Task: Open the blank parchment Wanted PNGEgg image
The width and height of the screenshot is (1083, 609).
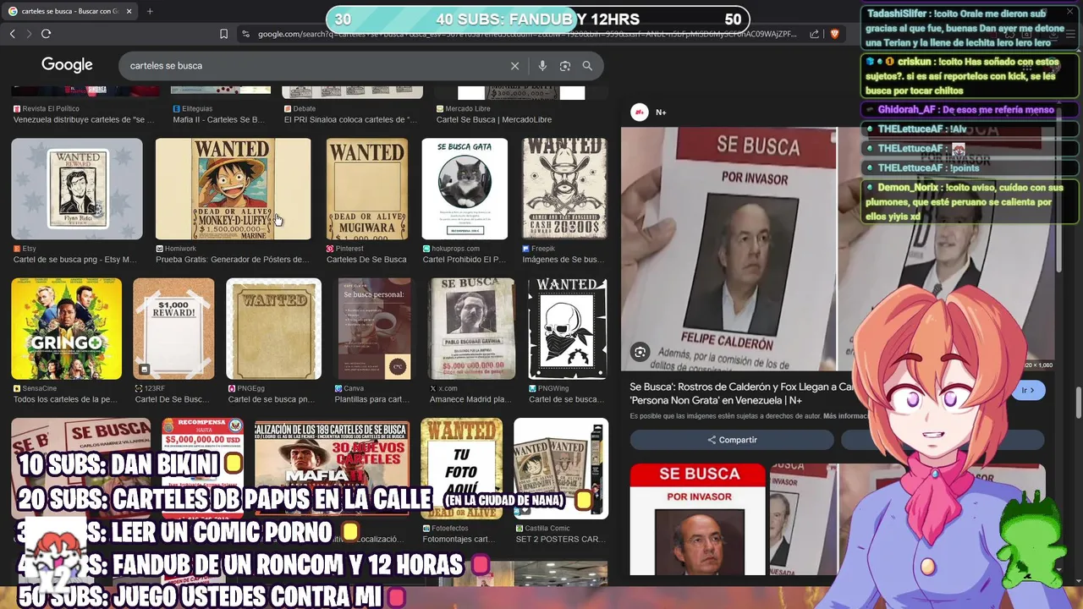Action: [273, 328]
